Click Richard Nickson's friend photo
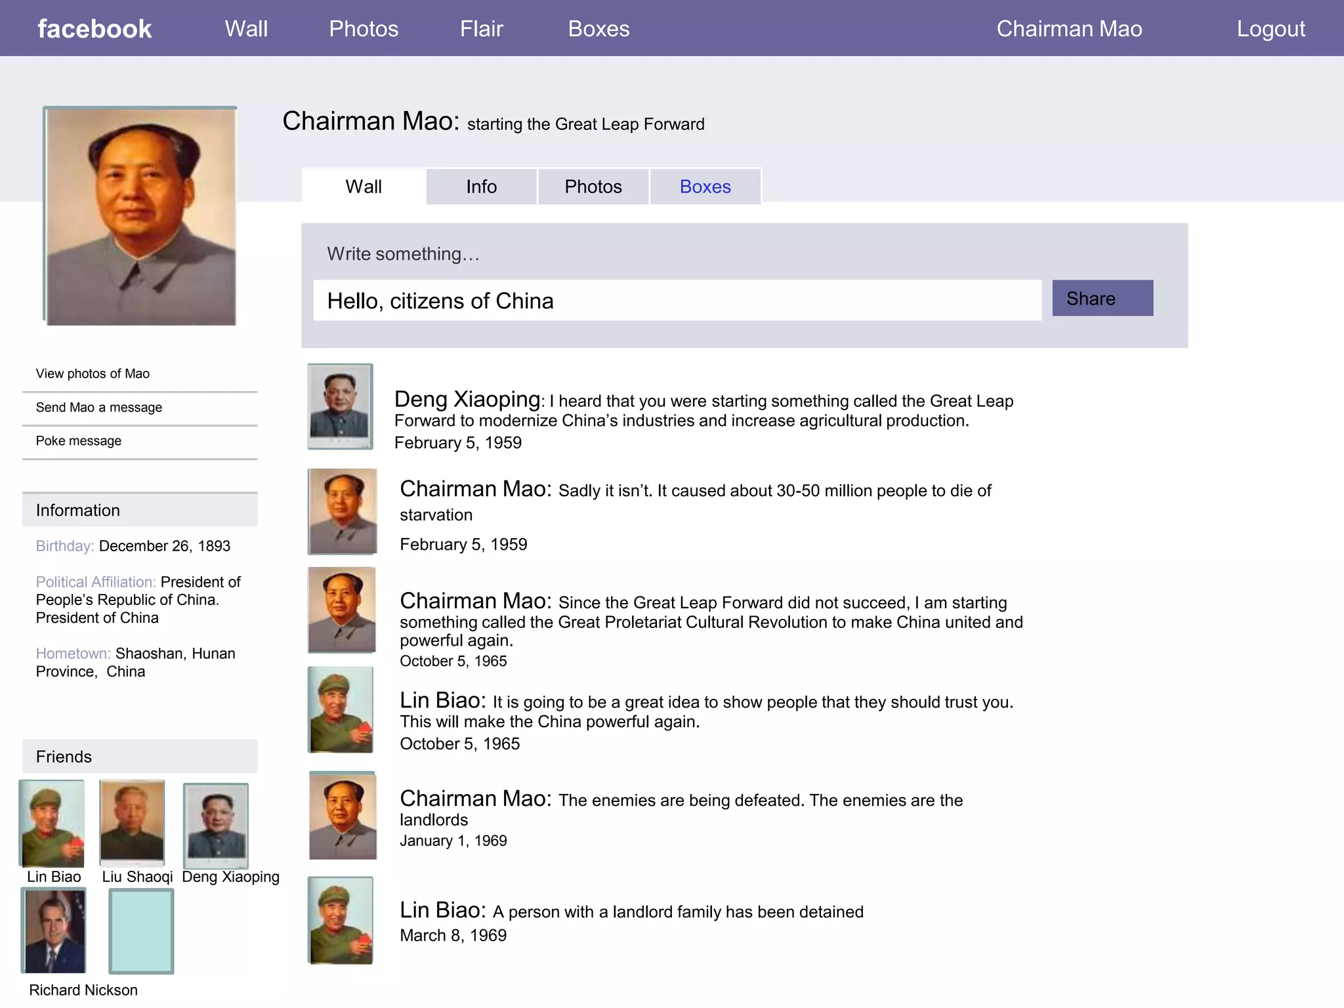The height and width of the screenshot is (1008, 1344). coord(54,930)
